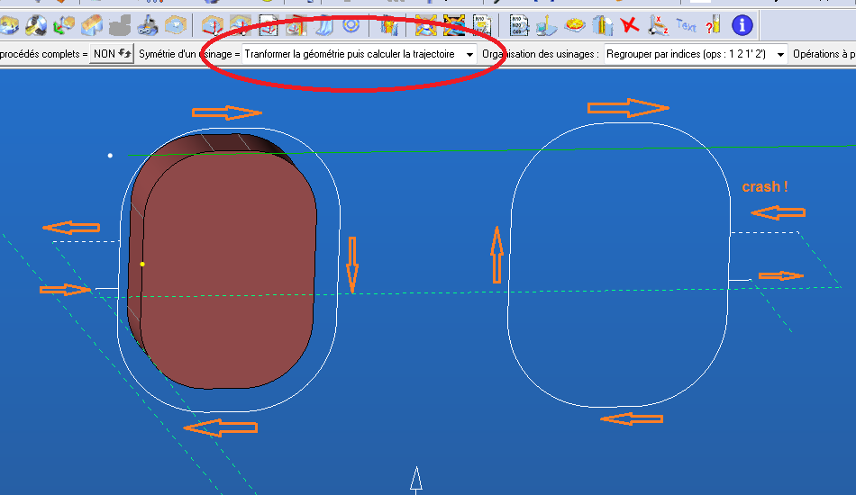Click the translucent box pocket icon
856x495 pixels.
click(x=176, y=25)
